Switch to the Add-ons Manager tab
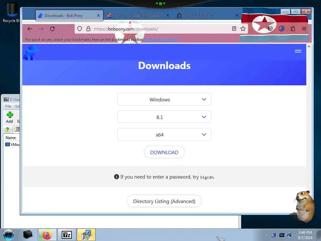Image resolution: width=321 pixels, height=241 pixels. point(207,16)
